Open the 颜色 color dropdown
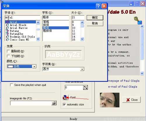This screenshot has height=121, width=146. (x=34, y=67)
